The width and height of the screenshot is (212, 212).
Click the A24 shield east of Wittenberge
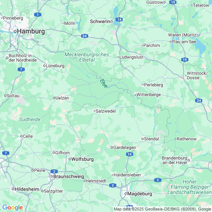[x=199, y=101]
